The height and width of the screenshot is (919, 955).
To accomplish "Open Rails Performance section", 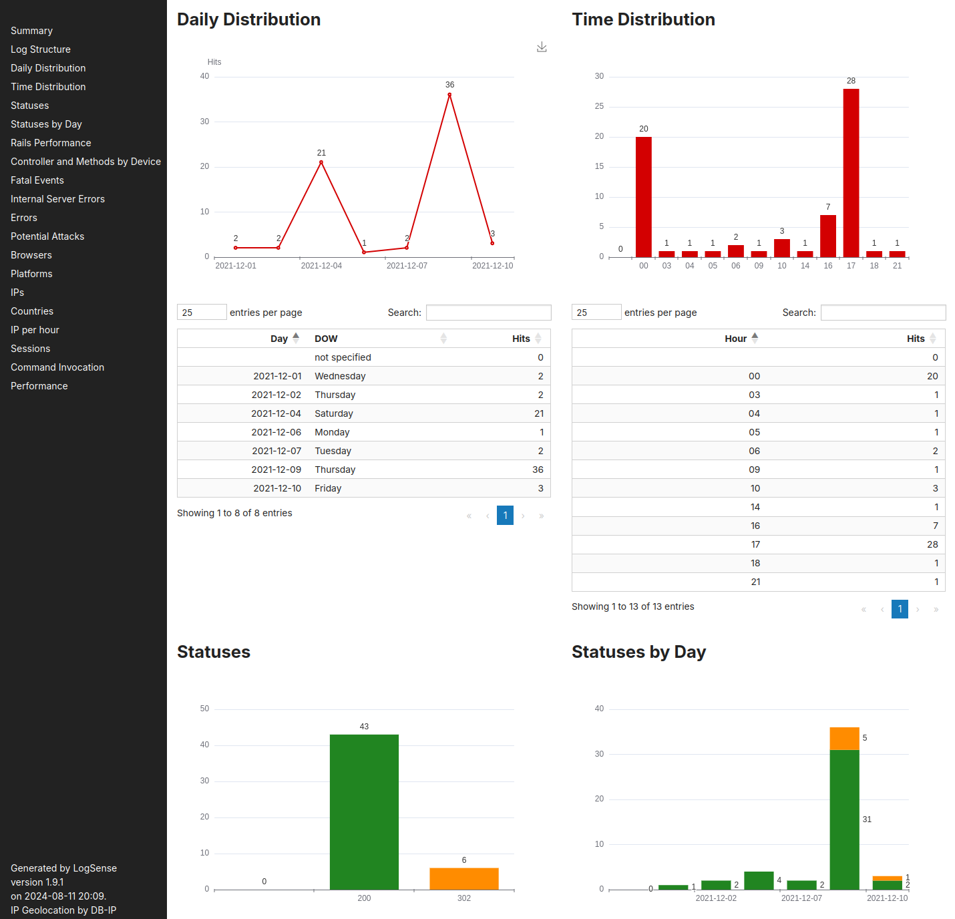I will pos(51,143).
